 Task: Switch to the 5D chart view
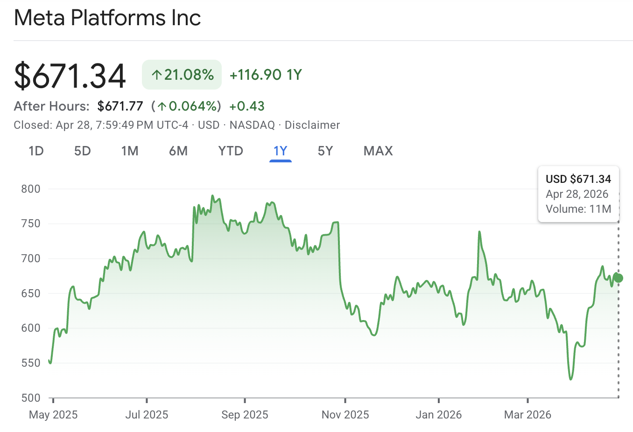pyautogui.click(x=82, y=151)
